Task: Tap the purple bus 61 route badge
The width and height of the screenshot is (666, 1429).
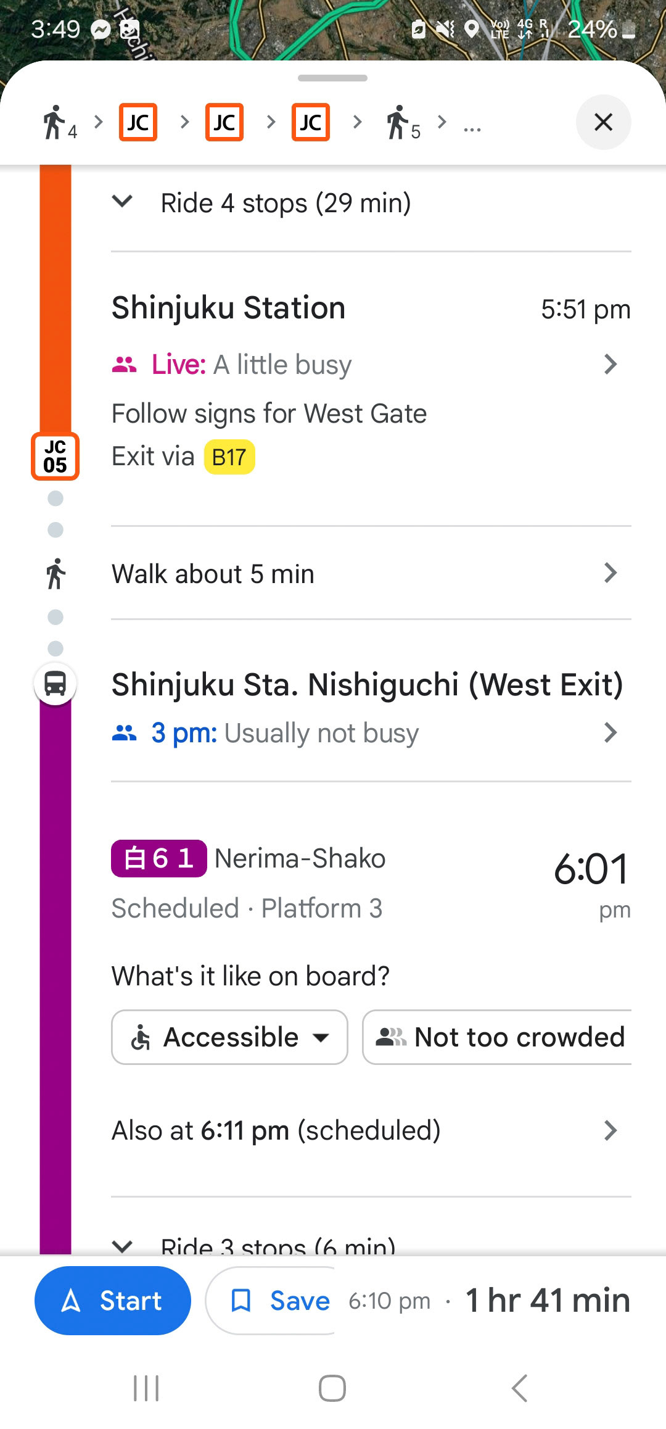Action: (158, 858)
